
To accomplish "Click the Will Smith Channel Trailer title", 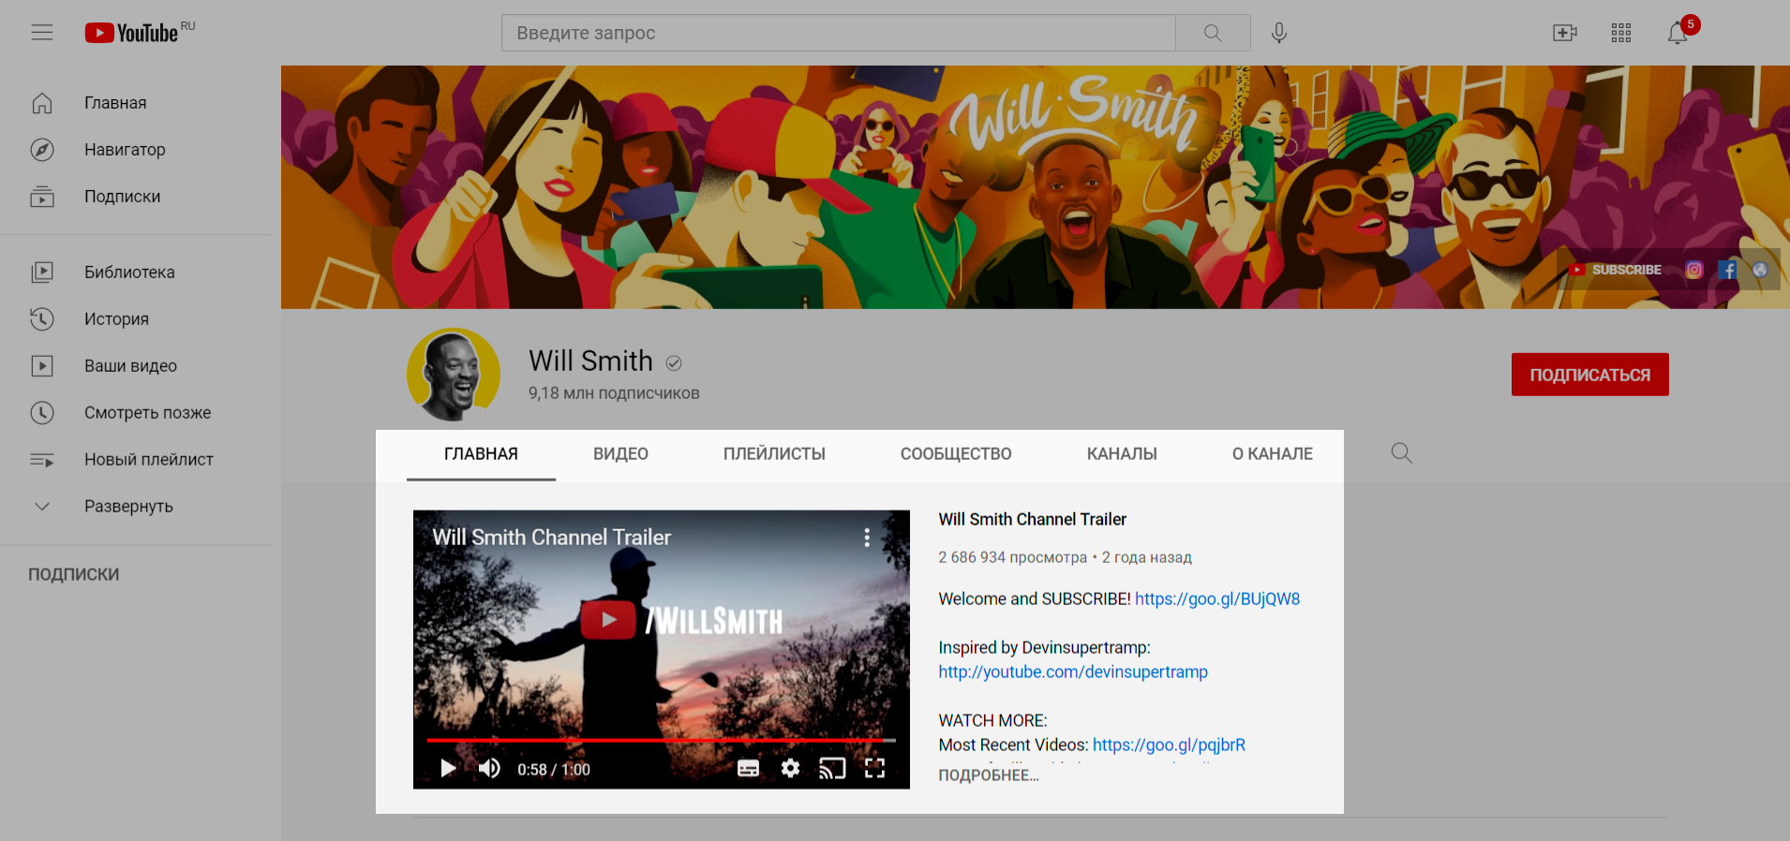I will click(x=1032, y=520).
